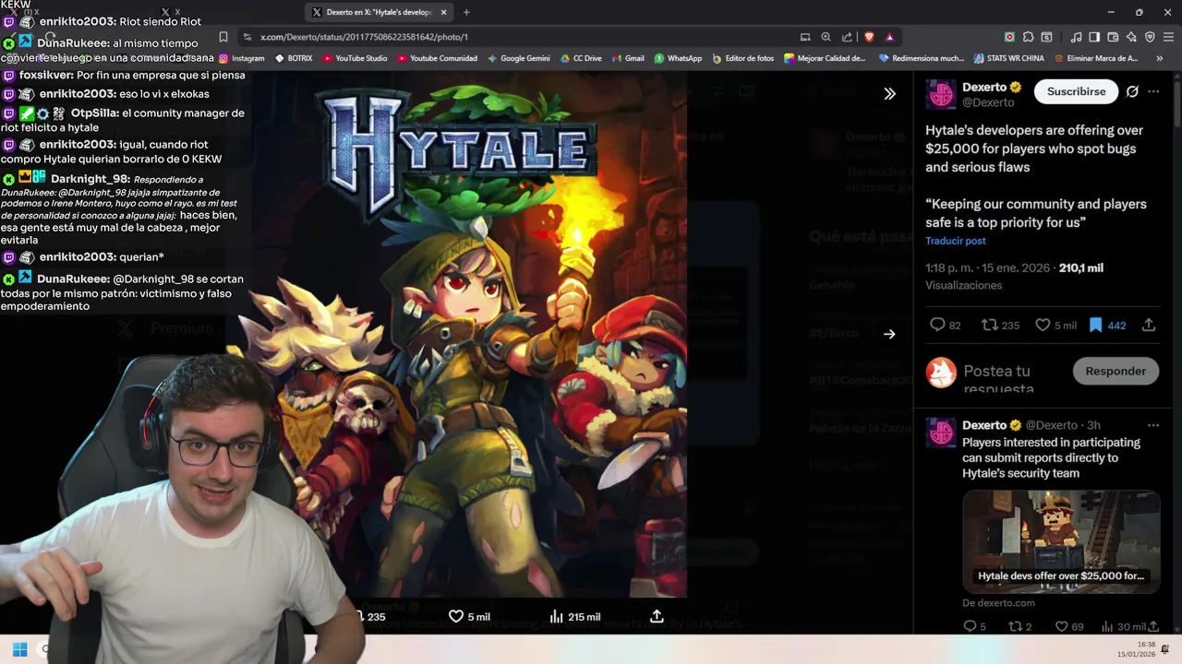View analytics icon showing 215 mil under photo
The width and height of the screenshot is (1182, 664).
coord(556,616)
